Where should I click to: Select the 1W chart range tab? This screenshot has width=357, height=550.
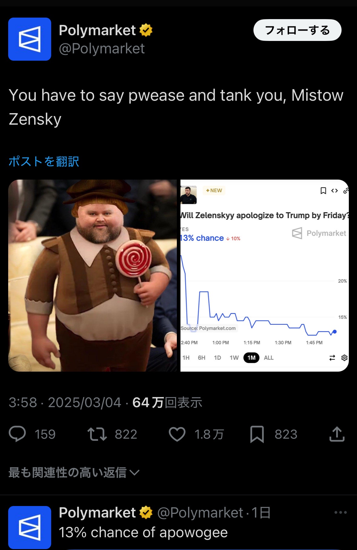click(234, 358)
